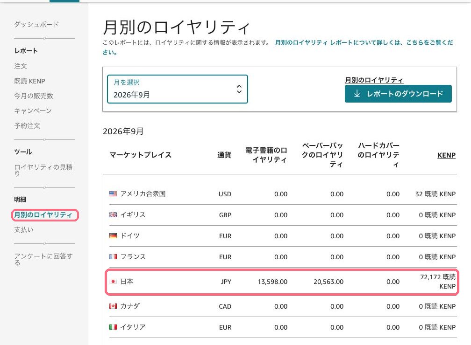
Task: Click the 明細 sidebar section heading
Action: 20,200
